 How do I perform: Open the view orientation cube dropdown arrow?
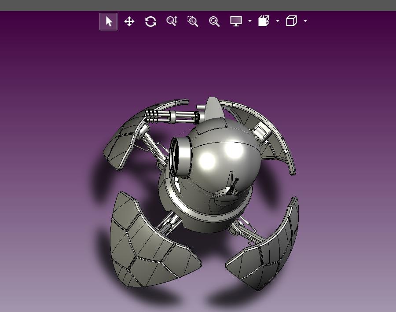click(x=305, y=21)
